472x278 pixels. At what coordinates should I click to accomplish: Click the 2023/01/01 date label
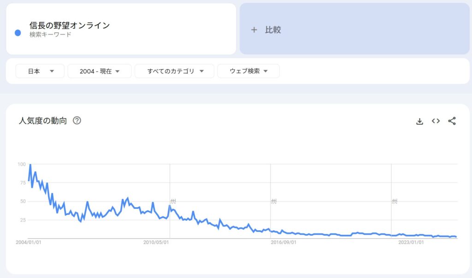pos(411,242)
